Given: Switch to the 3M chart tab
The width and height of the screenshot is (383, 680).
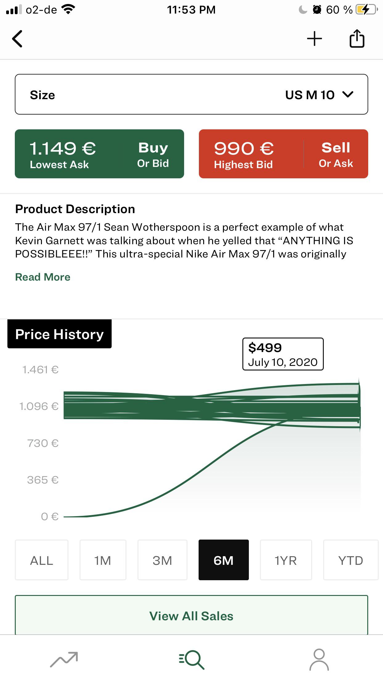Looking at the screenshot, I should click(x=163, y=560).
